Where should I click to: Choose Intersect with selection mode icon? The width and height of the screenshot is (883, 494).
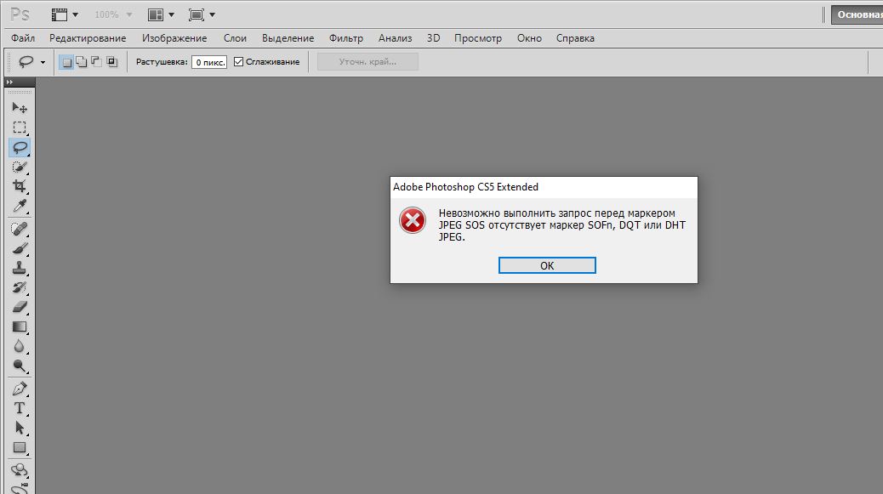click(111, 62)
